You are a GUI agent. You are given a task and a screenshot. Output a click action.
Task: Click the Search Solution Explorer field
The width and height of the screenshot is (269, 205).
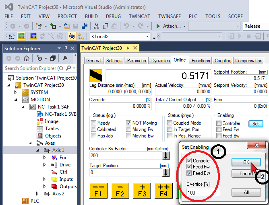[34, 68]
